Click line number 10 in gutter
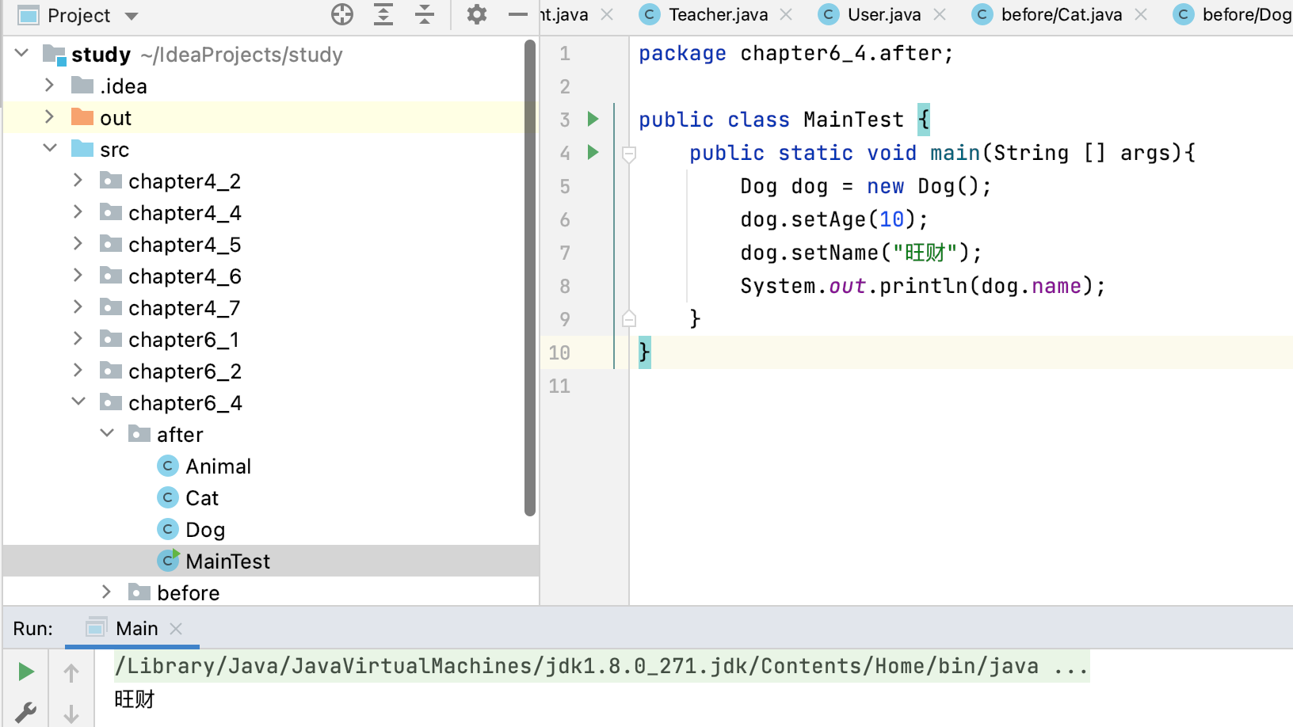The width and height of the screenshot is (1293, 727). [559, 352]
